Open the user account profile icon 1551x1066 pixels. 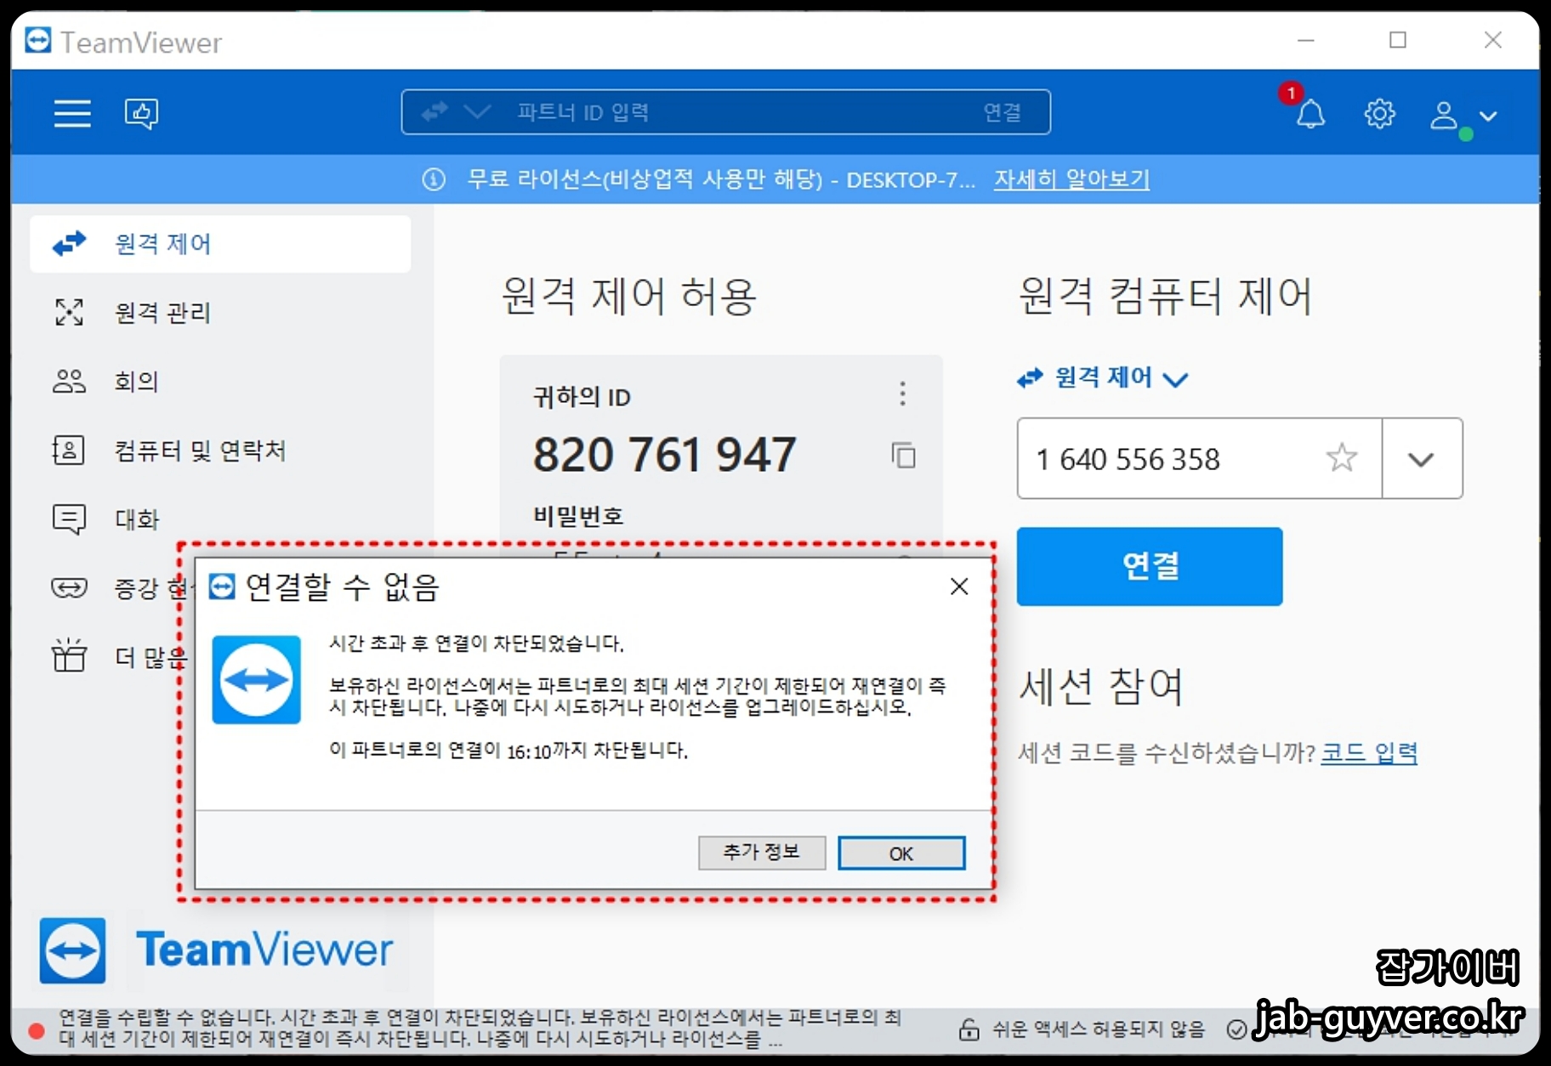[1444, 115]
